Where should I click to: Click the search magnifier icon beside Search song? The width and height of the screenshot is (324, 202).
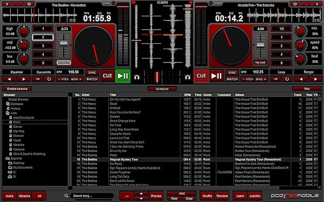tap(66, 196)
